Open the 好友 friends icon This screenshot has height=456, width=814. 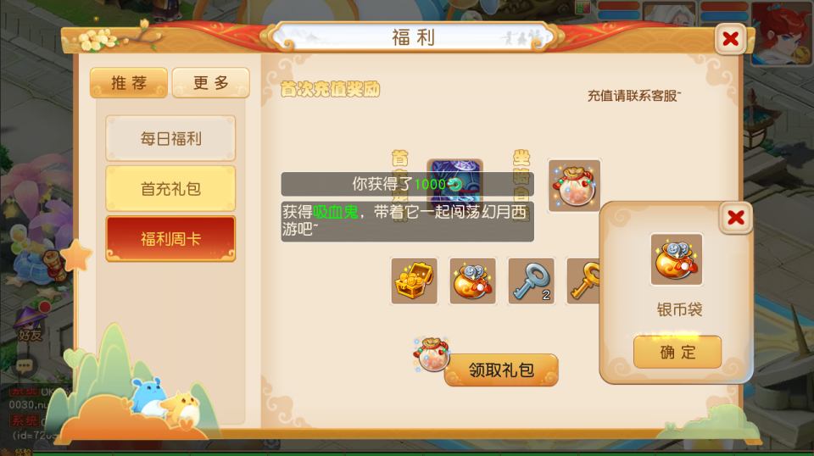31,324
